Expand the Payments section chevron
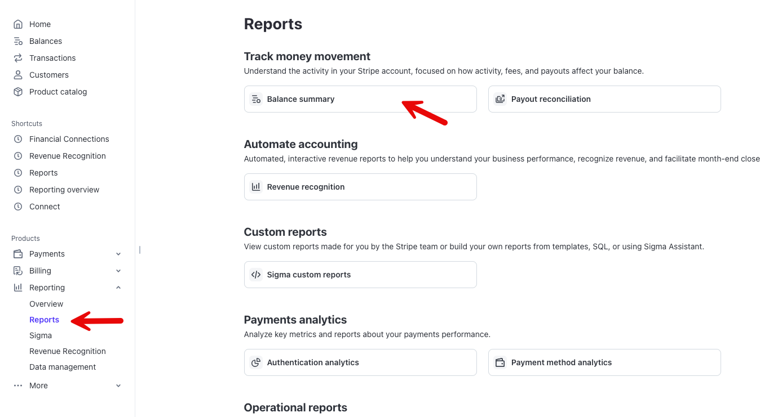760x417 pixels. 118,254
